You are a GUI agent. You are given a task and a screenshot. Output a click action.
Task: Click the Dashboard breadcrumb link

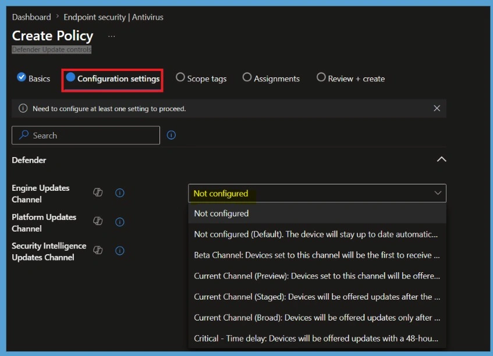point(31,17)
